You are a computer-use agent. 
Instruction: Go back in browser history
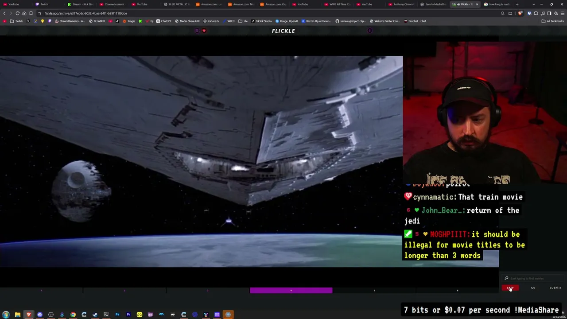coord(5,13)
